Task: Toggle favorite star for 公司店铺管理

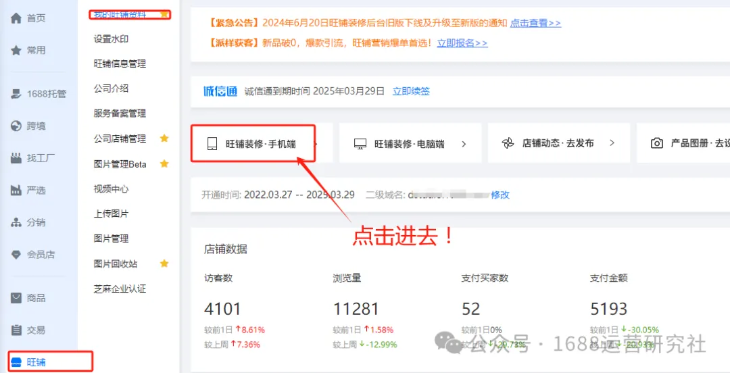Action: click(164, 139)
